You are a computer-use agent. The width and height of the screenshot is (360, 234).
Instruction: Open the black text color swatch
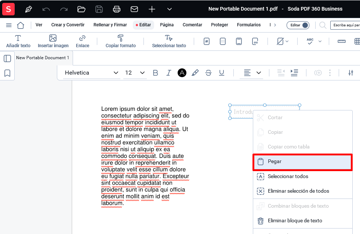[x=182, y=73]
